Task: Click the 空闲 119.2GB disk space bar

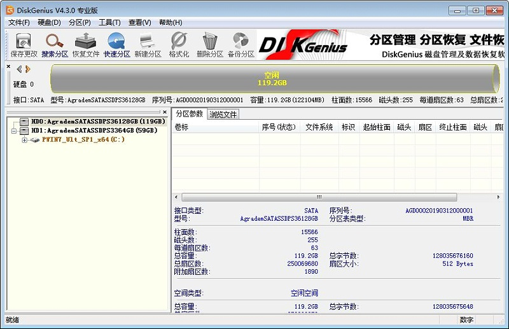Action: [x=272, y=79]
